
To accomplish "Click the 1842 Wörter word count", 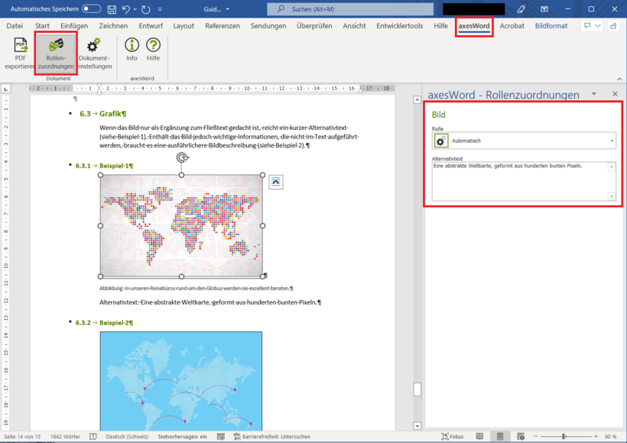I will (x=65, y=437).
